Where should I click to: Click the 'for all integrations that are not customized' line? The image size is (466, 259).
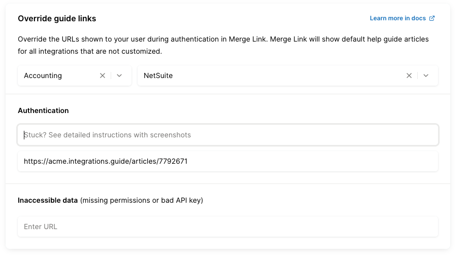pyautogui.click(x=90, y=51)
